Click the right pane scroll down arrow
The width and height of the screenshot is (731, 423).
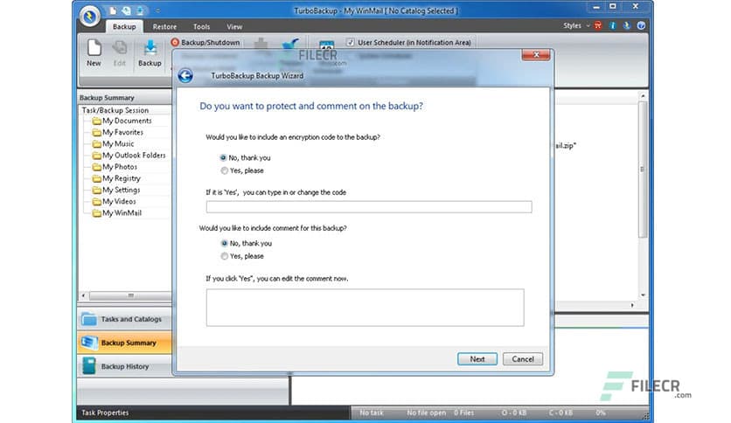coord(643,295)
